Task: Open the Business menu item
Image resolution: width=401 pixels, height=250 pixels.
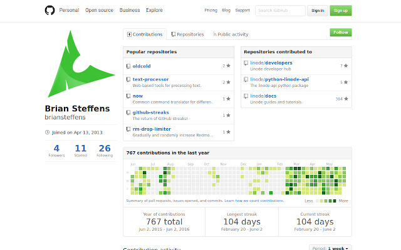Action: pos(130,10)
